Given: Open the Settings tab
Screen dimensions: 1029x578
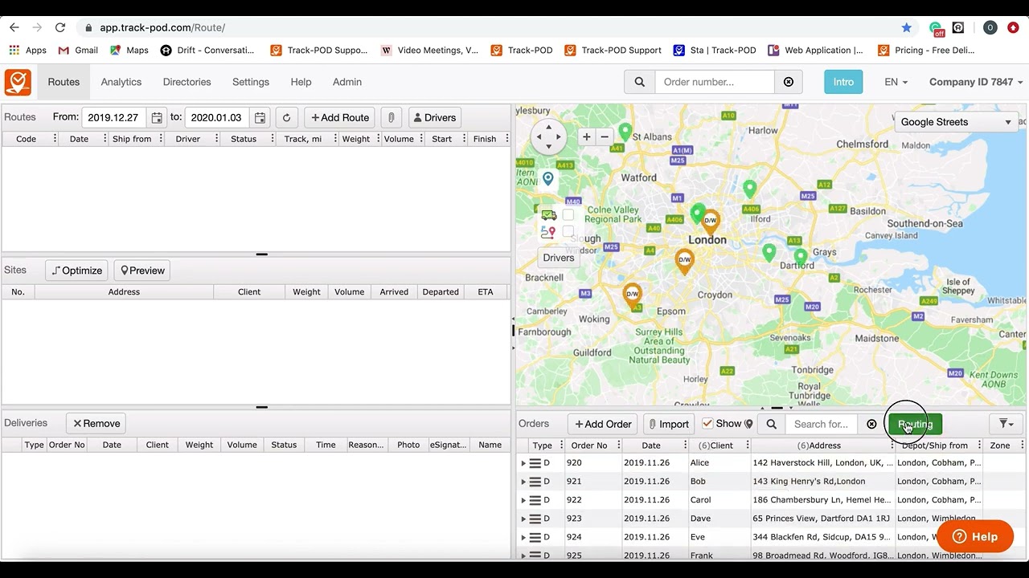Looking at the screenshot, I should tap(251, 82).
